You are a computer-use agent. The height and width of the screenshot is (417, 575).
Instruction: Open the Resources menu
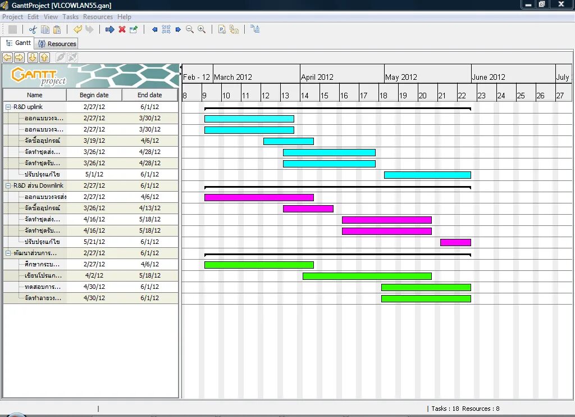98,17
